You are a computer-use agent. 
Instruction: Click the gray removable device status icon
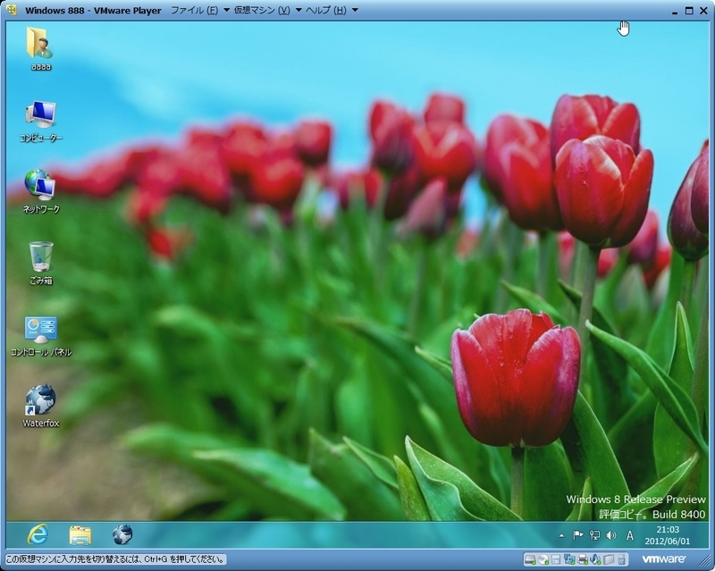pyautogui.click(x=609, y=559)
